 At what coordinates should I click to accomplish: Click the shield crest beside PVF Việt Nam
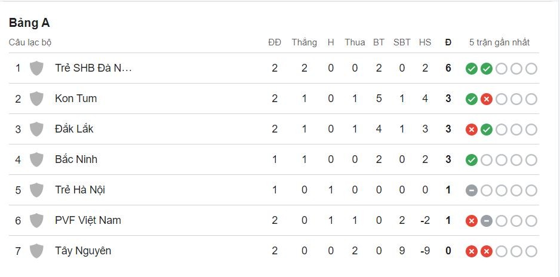[36, 221]
